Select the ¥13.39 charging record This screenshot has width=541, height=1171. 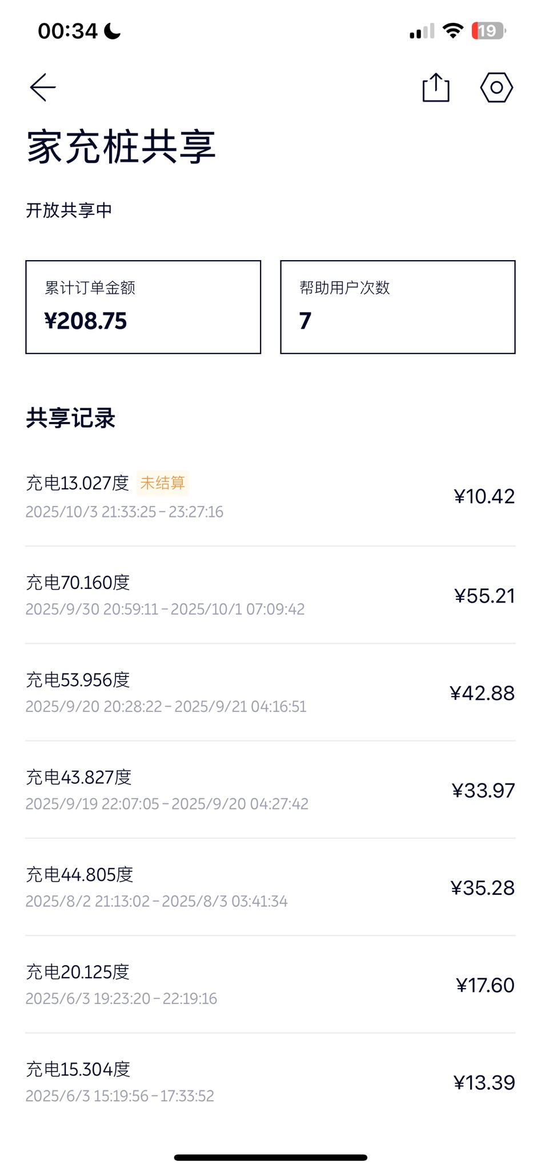tap(270, 1082)
